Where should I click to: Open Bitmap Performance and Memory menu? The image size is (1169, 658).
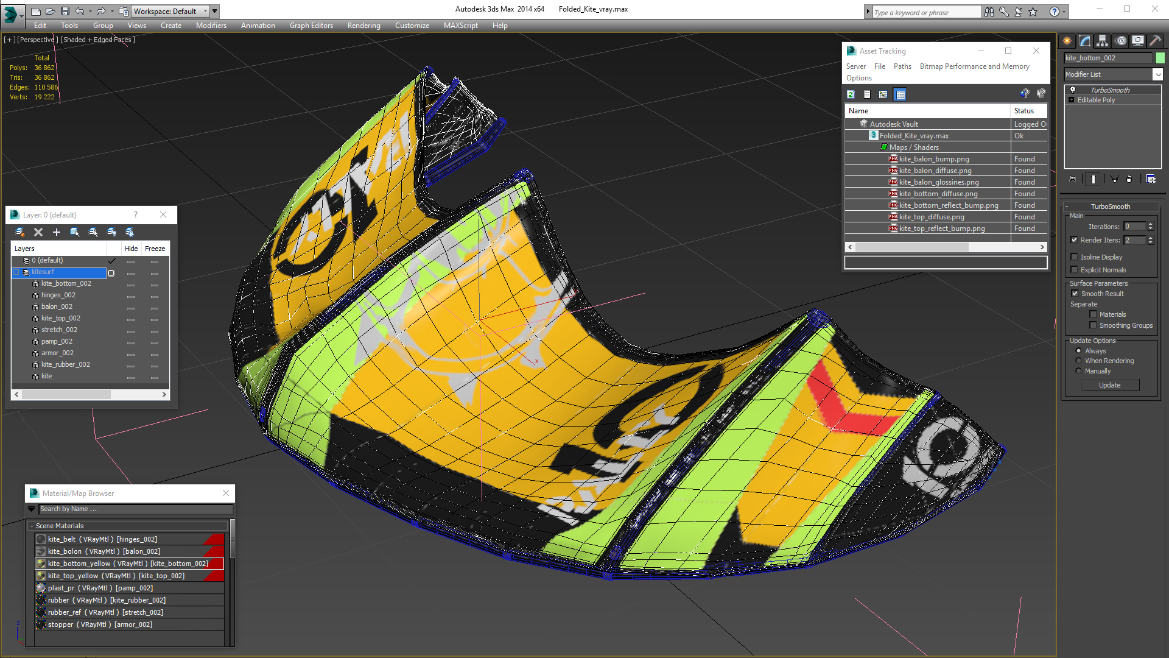974,66
